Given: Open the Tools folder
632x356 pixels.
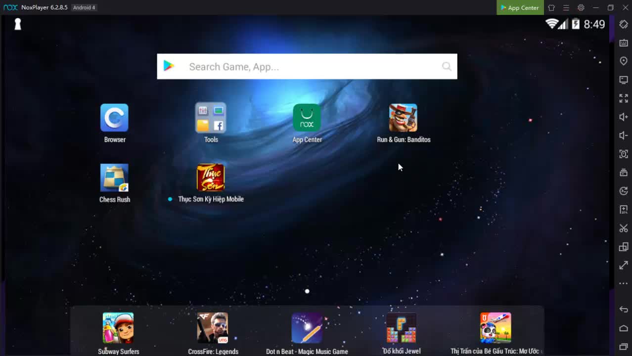Looking at the screenshot, I should point(211,118).
